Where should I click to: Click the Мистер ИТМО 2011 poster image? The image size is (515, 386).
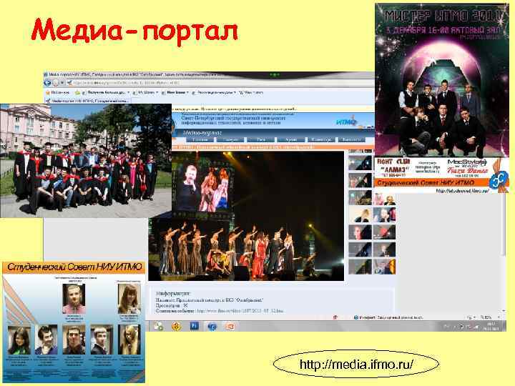point(442,99)
